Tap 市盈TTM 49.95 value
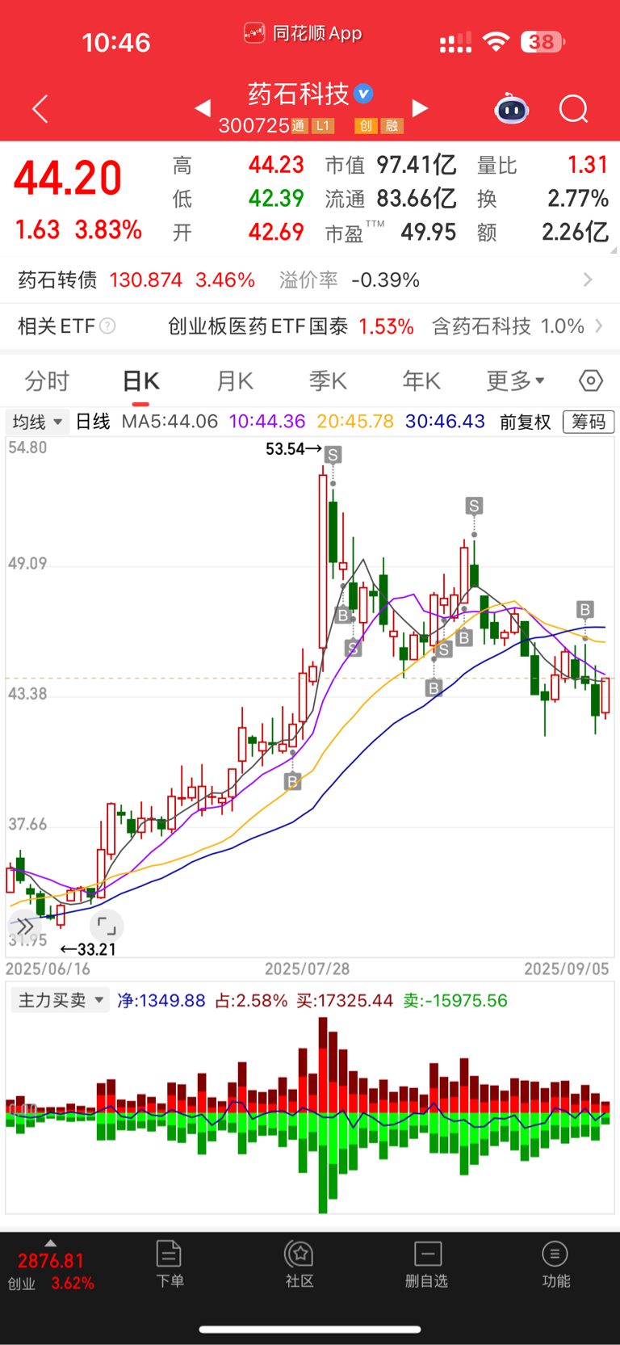 click(429, 233)
